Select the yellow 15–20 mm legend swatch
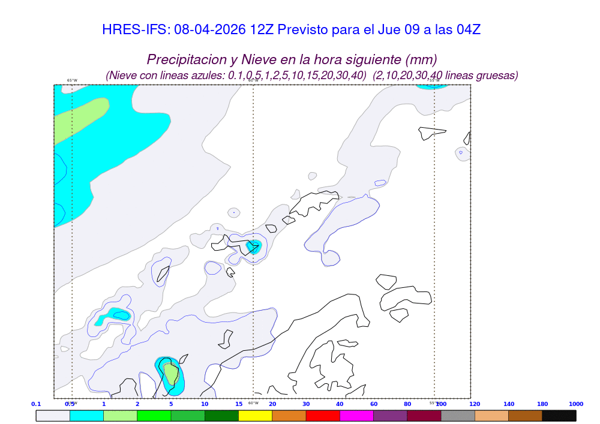600x424 pixels. coord(255,415)
